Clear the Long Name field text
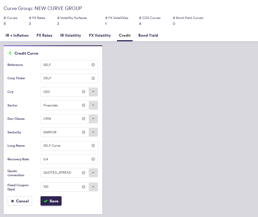 (93, 146)
